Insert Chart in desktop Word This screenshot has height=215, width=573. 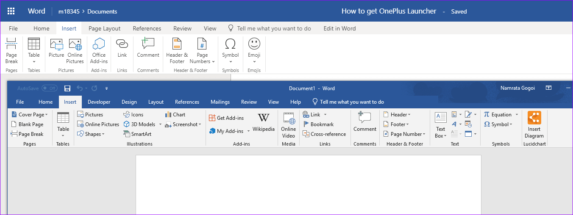(x=175, y=115)
